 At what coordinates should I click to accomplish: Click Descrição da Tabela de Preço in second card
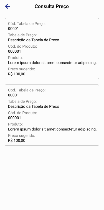pos(34,107)
